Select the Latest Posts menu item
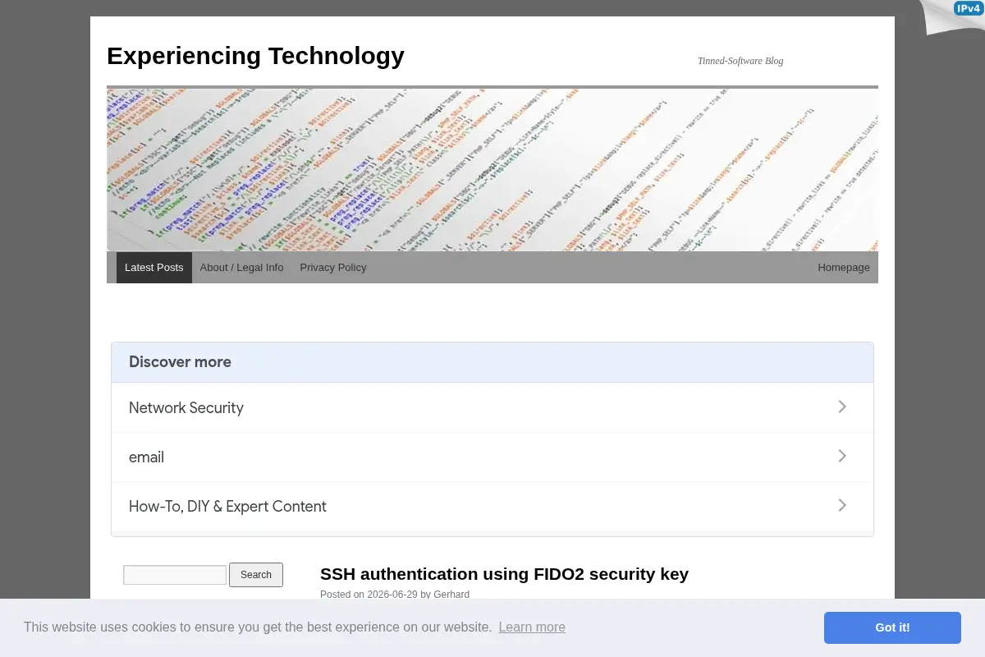The height and width of the screenshot is (657, 985). [154, 268]
